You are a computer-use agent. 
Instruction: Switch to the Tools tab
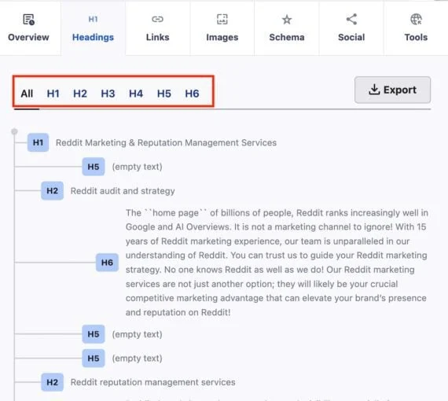[x=416, y=28]
